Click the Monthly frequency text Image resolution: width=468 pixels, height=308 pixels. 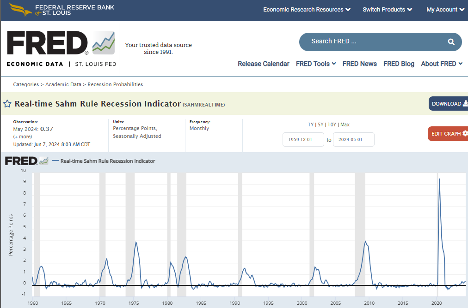click(x=199, y=128)
